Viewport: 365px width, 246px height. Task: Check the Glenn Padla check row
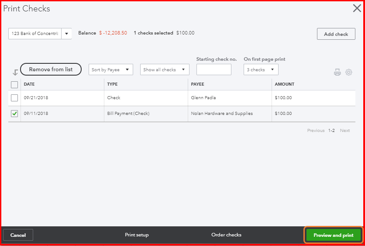[x=14, y=98]
